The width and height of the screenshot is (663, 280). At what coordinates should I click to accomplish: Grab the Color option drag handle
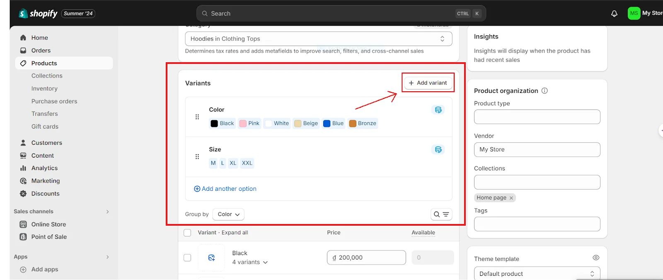197,117
